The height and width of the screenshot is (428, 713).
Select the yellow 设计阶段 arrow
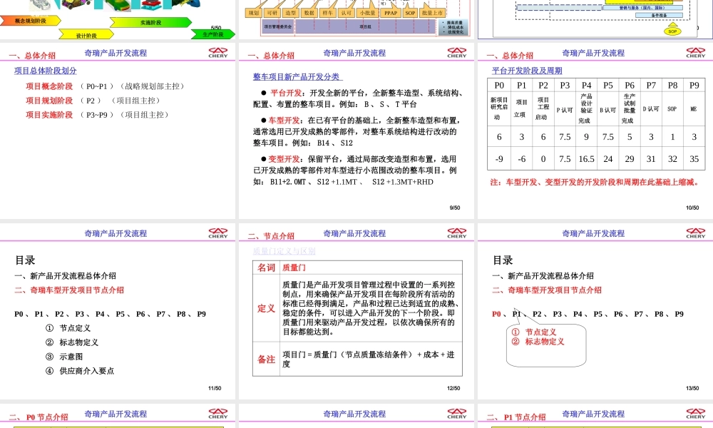point(86,35)
